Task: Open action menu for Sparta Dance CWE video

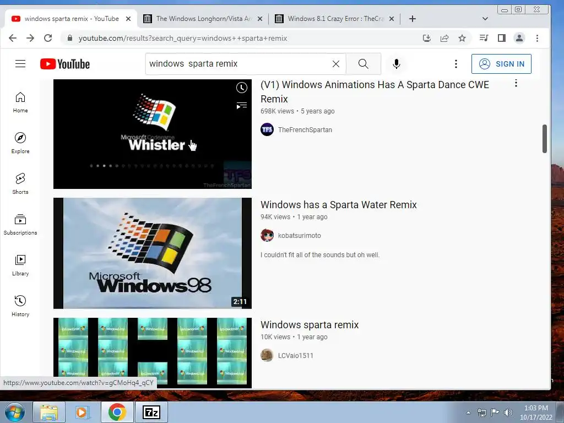Action: (516, 84)
